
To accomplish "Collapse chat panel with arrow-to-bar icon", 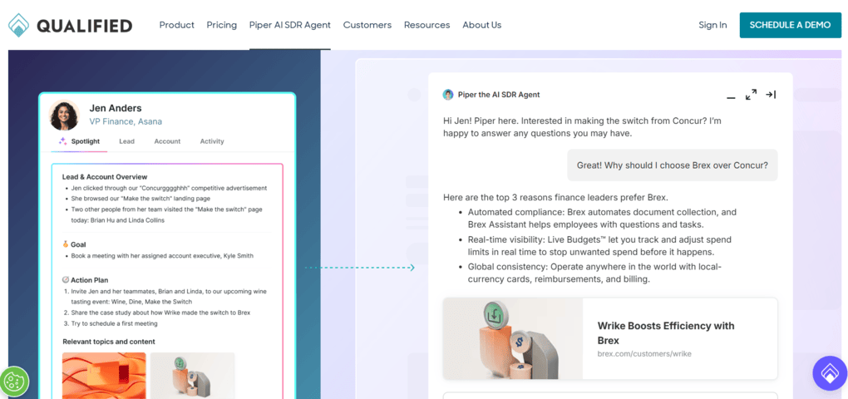I will (771, 95).
